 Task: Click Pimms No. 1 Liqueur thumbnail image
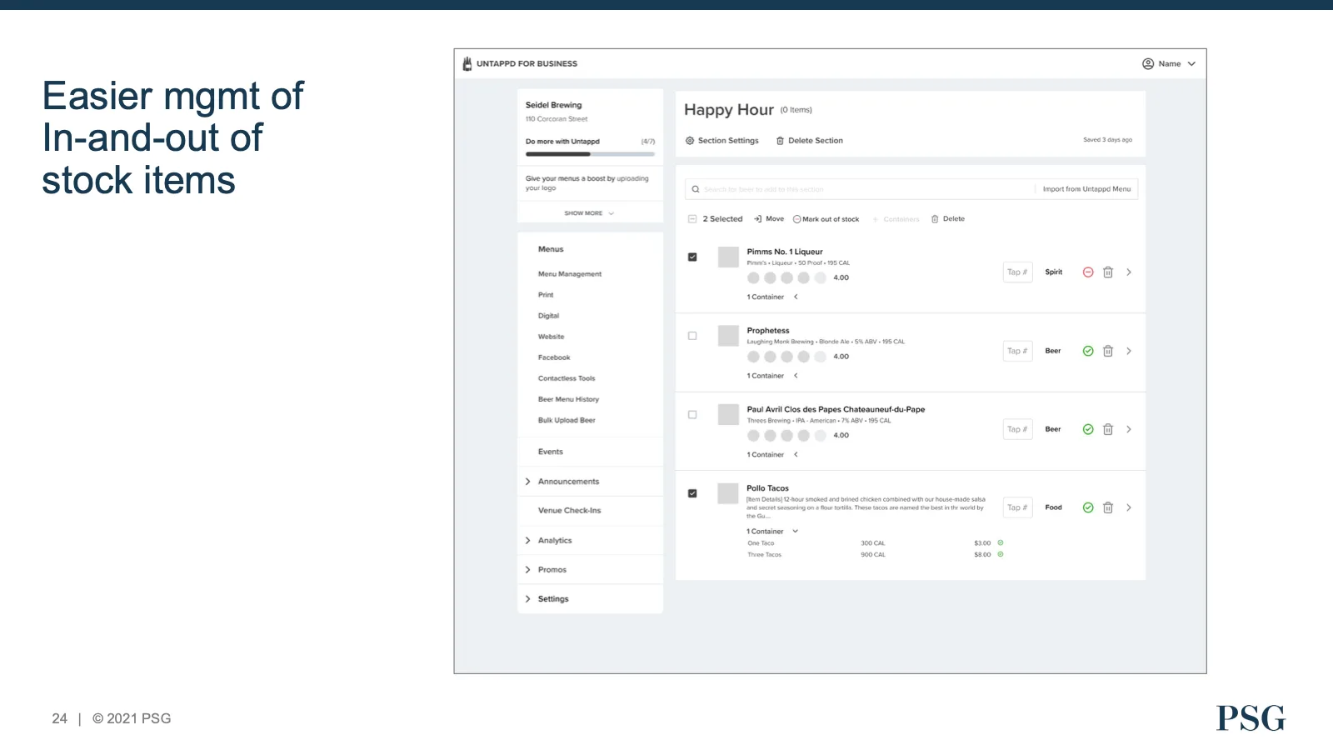point(729,257)
